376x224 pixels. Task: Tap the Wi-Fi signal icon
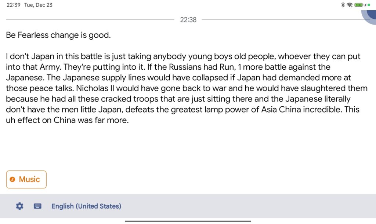350,5
